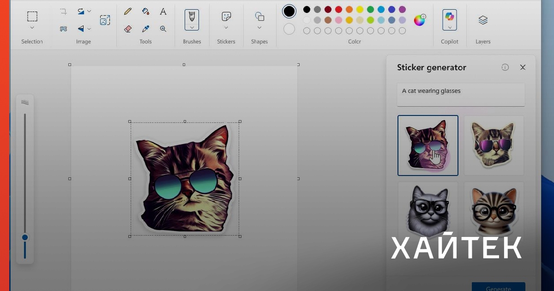The width and height of the screenshot is (554, 291).
Task: Pick the lime green color swatch
Action: point(370,20)
